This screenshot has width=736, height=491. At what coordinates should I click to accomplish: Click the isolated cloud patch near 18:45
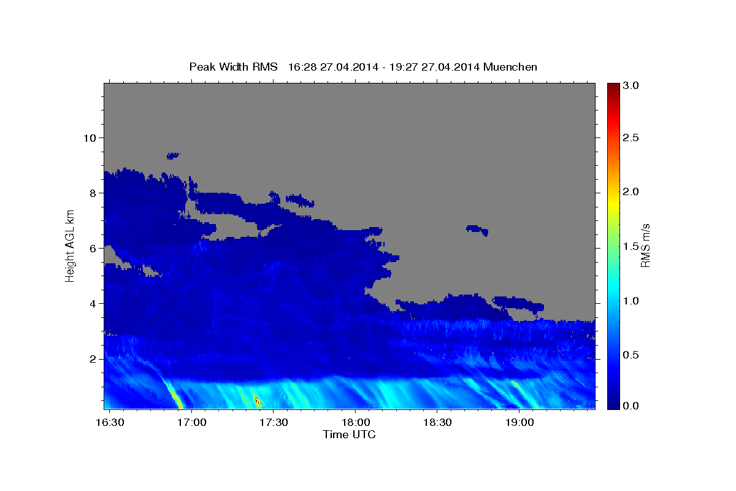477,230
